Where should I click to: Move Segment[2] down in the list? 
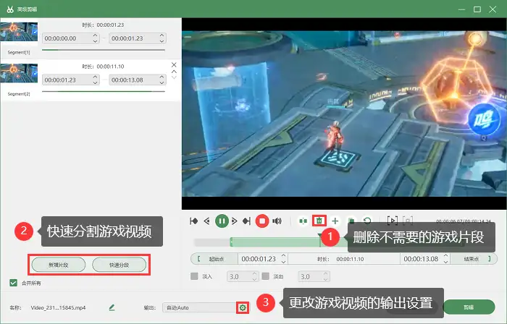(174, 77)
